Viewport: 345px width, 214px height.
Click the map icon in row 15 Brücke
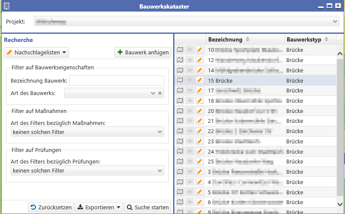point(180,80)
